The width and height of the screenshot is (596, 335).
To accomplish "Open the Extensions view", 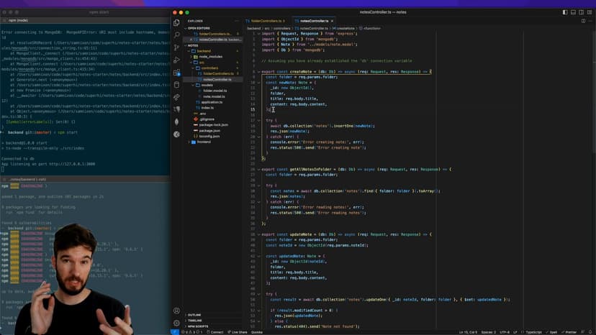I will [x=176, y=72].
